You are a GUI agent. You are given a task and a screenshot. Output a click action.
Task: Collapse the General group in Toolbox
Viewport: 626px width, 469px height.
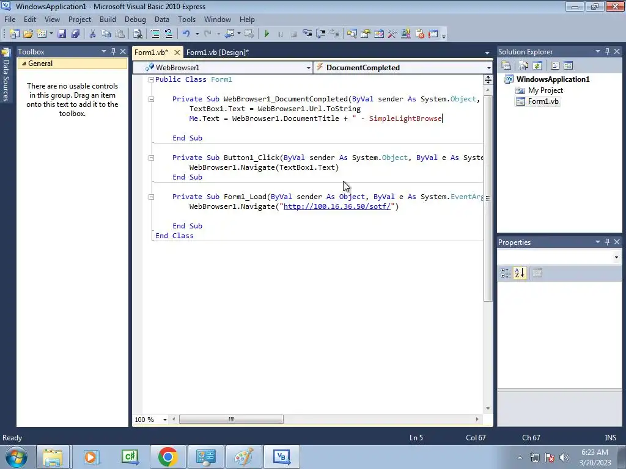pyautogui.click(x=24, y=64)
